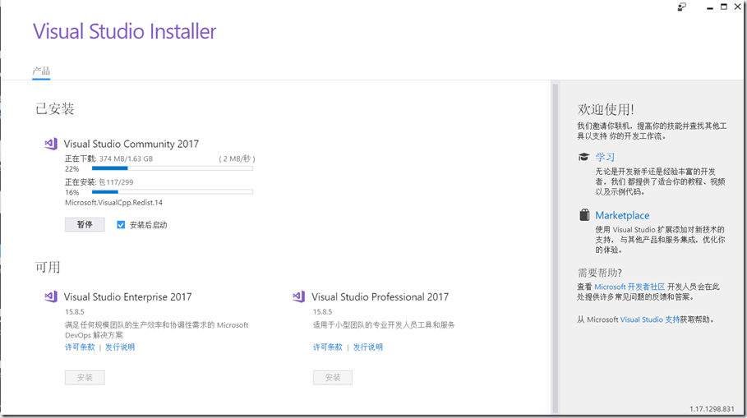Open 发行说明 link for Enterprise 2017
Viewport: 747px width, 418px height.
click(120, 347)
